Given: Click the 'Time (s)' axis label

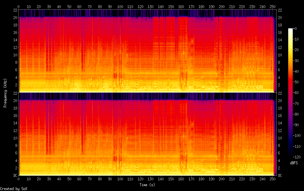Looking at the screenshot, I should click(148, 185).
